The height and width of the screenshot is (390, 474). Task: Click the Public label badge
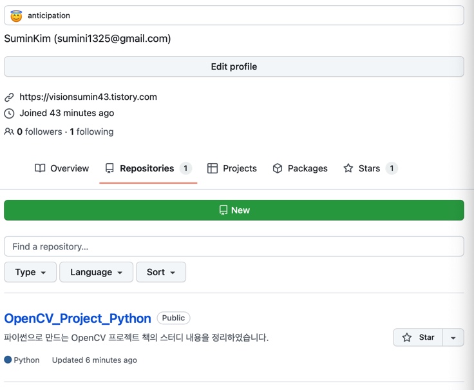tap(173, 318)
